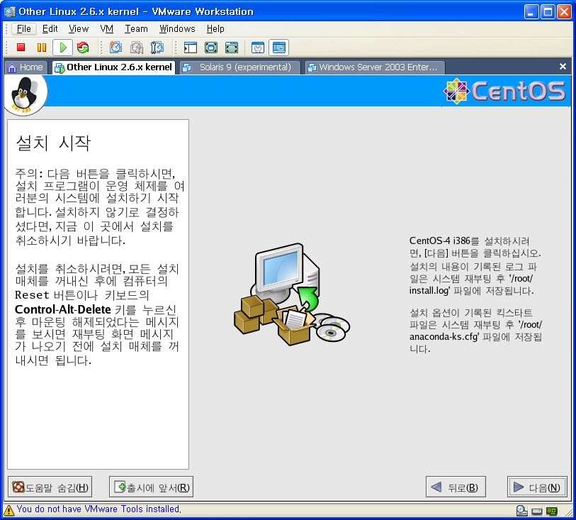The width and height of the screenshot is (576, 520).
Task: Click the red Power Off toolbar icon
Action: coord(21,48)
